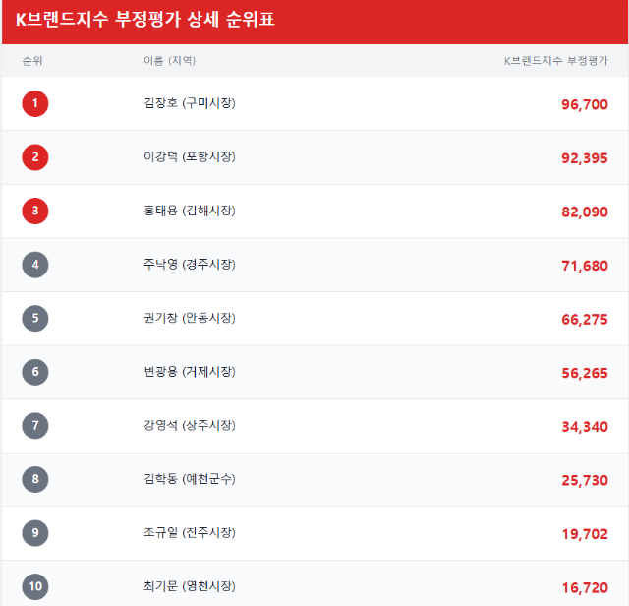The width and height of the screenshot is (629, 606).
Task: Click the gray rank 5 badge
Action: [35, 318]
